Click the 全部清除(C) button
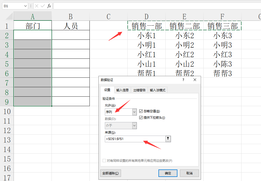The width and height of the screenshot is (261, 181). 111,173
